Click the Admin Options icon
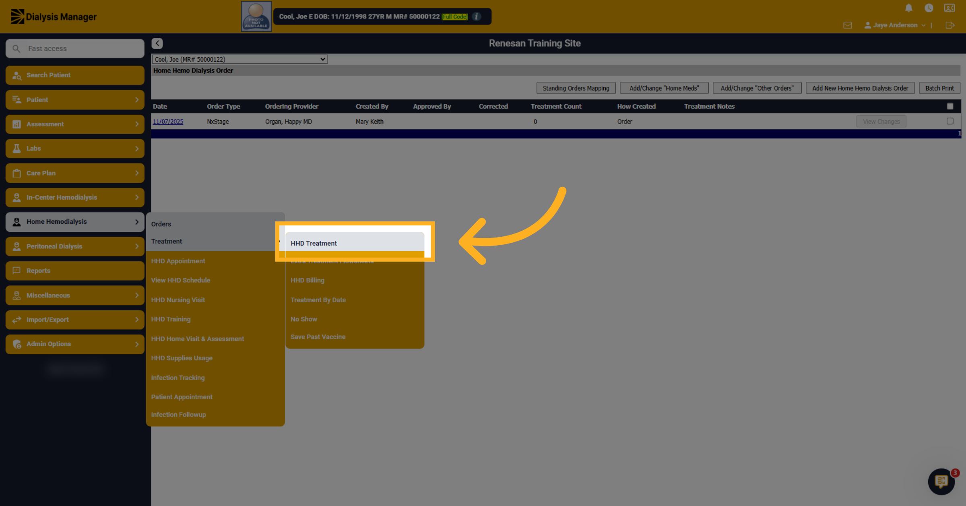Viewport: 966px width, 506px height. point(17,344)
